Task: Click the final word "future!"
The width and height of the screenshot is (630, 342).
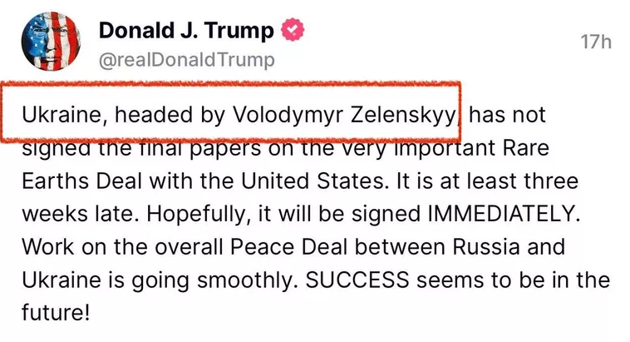Action: point(57,314)
